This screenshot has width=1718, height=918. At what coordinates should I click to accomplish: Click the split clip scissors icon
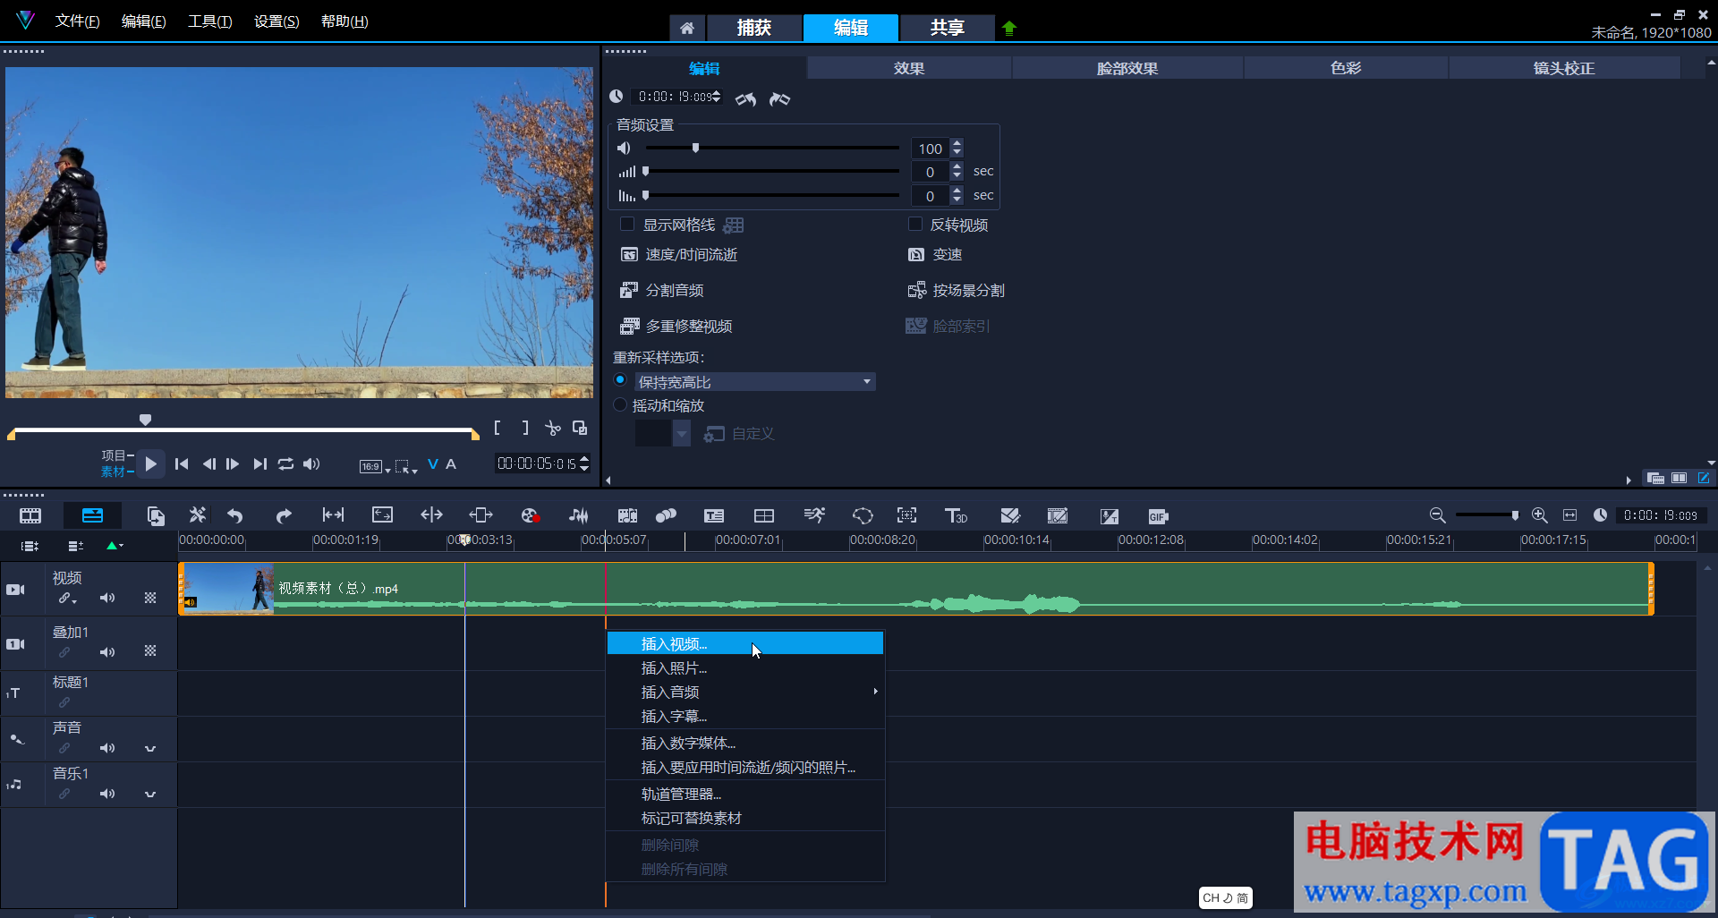point(552,429)
